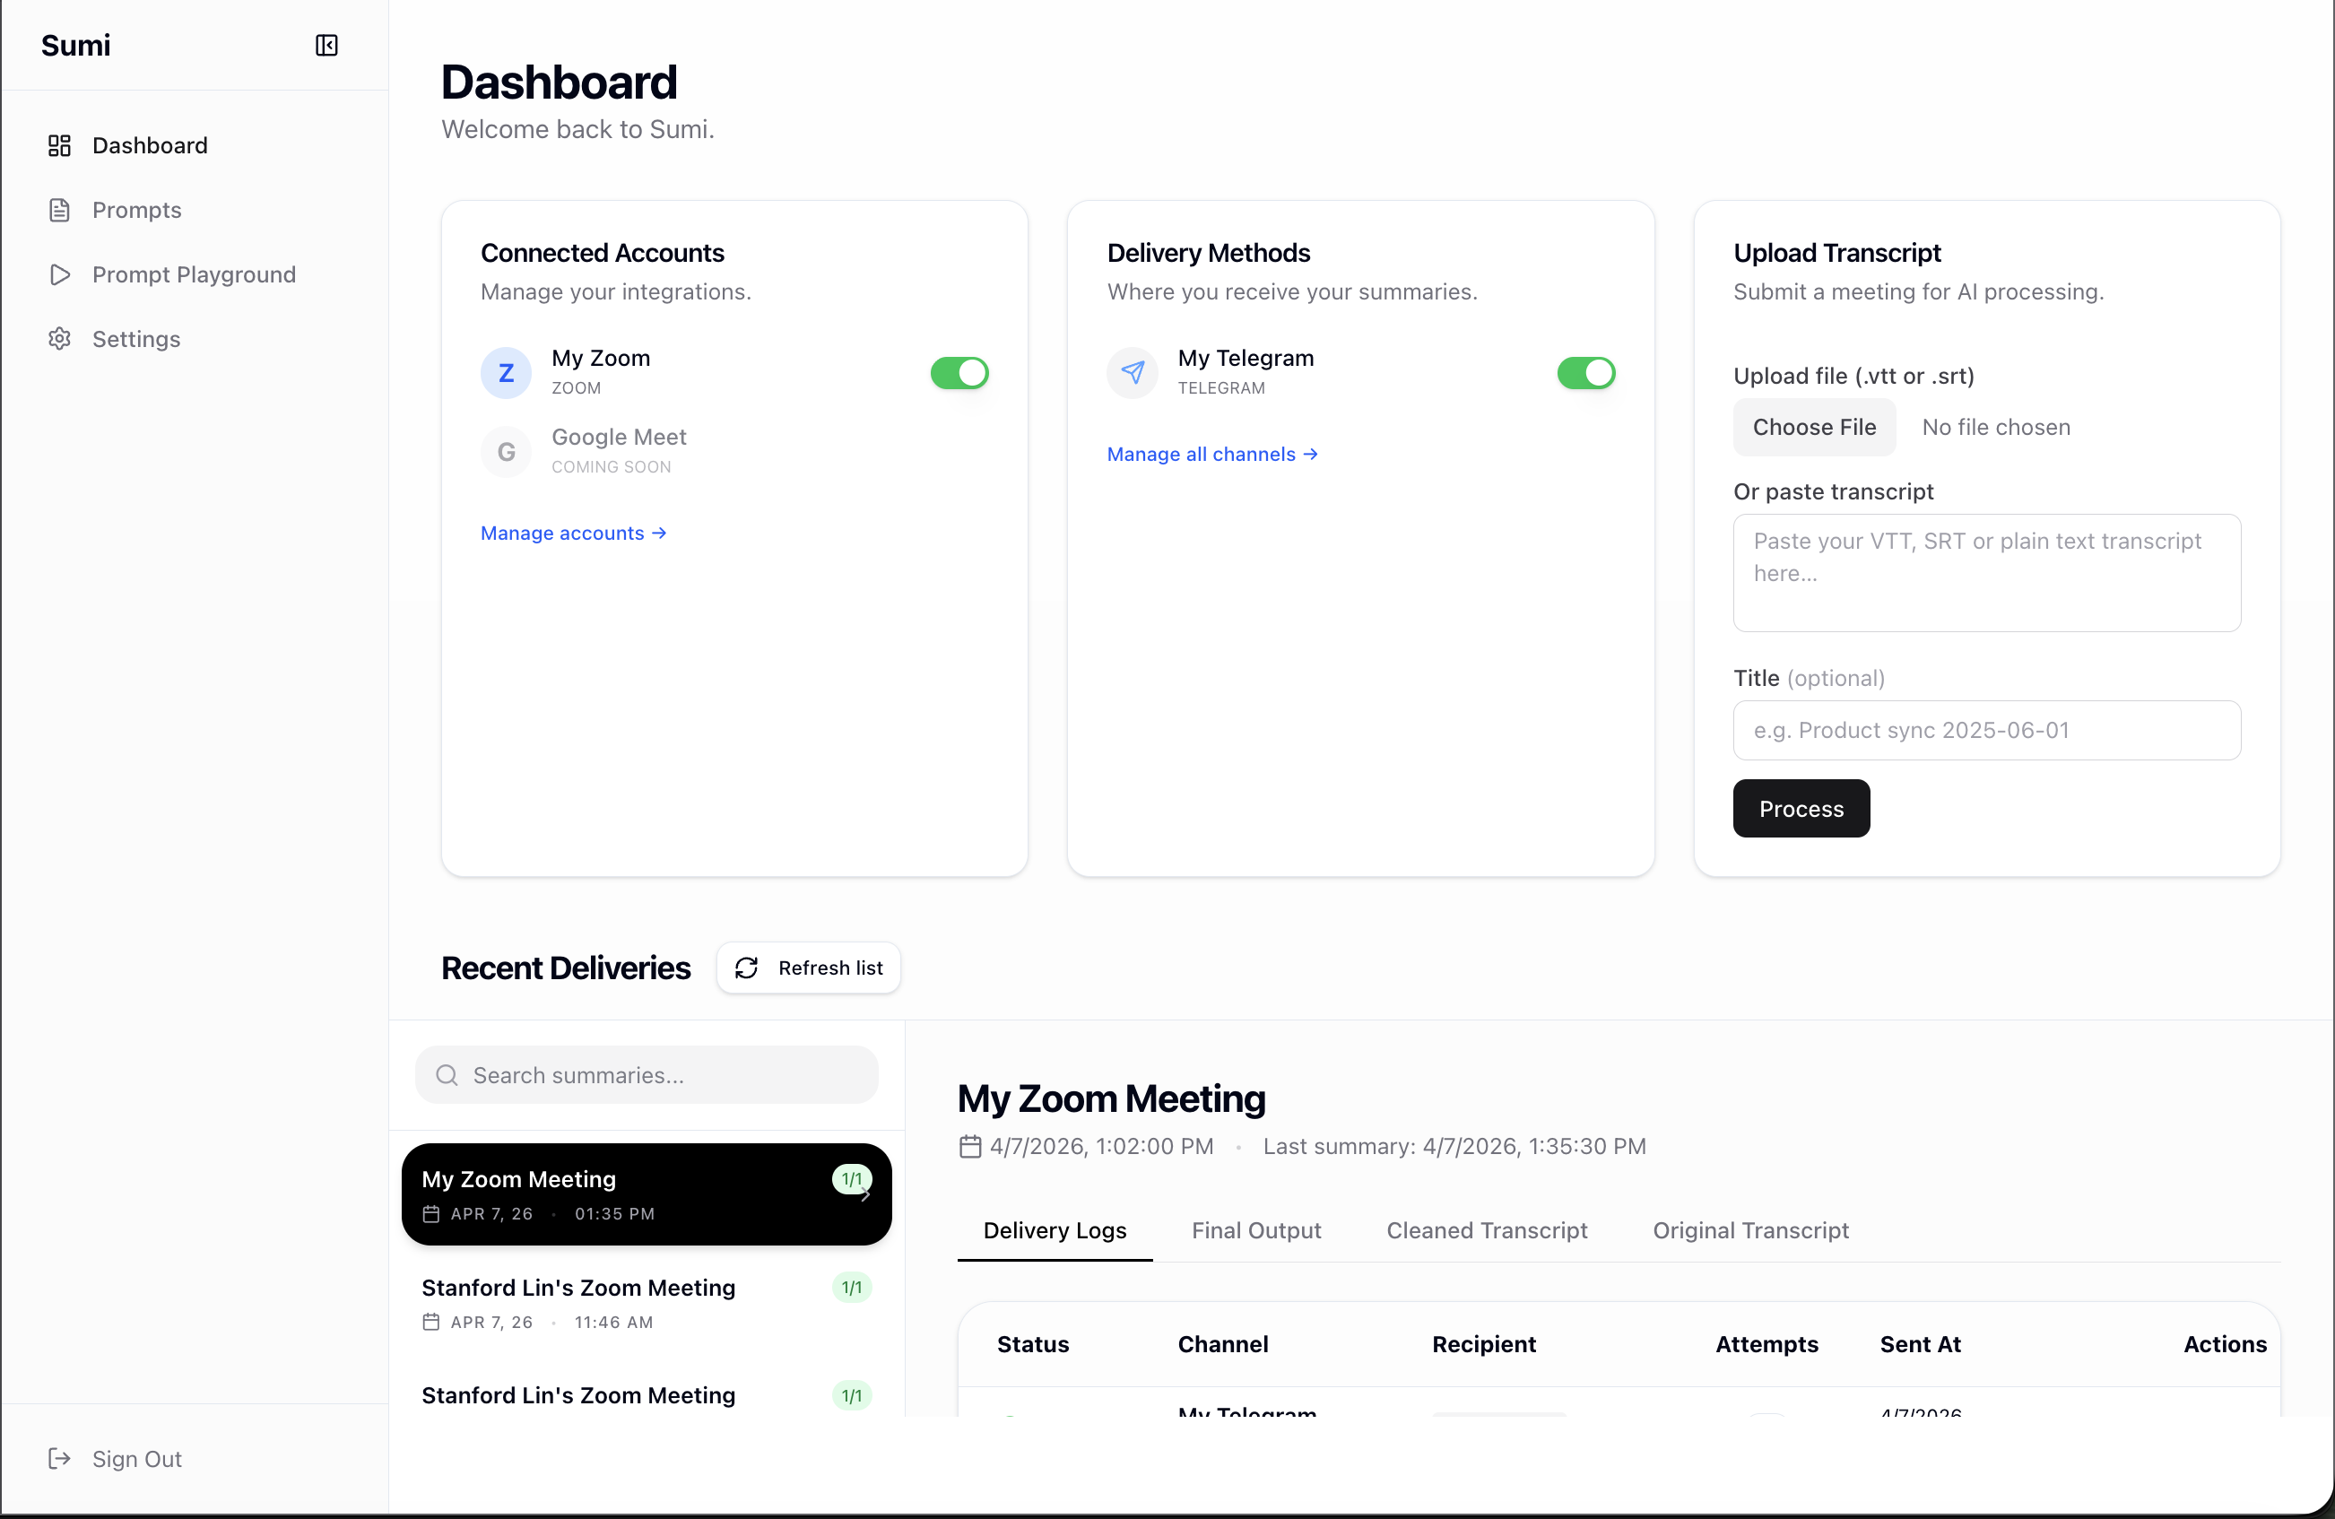2335x1519 pixels.
Task: Click the Zoom account avatar icon
Action: point(505,373)
